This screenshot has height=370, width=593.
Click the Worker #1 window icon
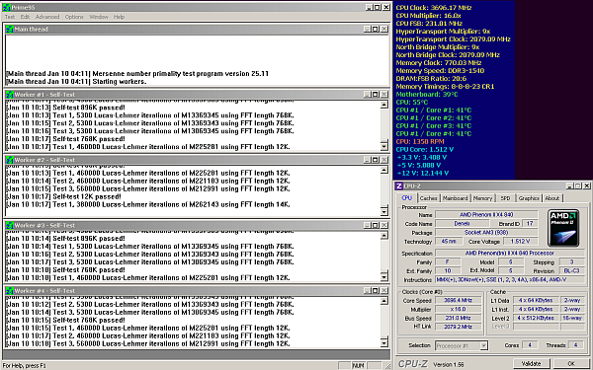click(10, 95)
